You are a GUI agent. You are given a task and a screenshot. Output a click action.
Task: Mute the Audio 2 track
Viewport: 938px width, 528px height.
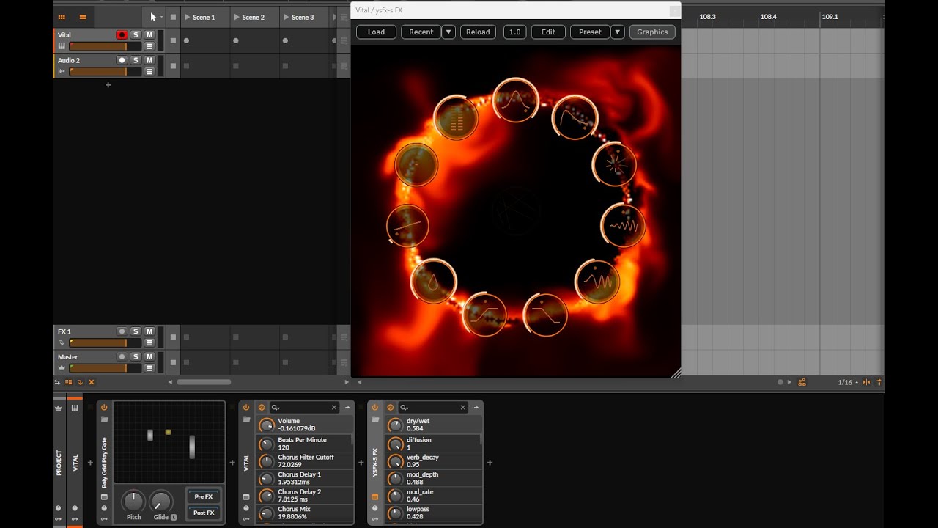pos(149,60)
